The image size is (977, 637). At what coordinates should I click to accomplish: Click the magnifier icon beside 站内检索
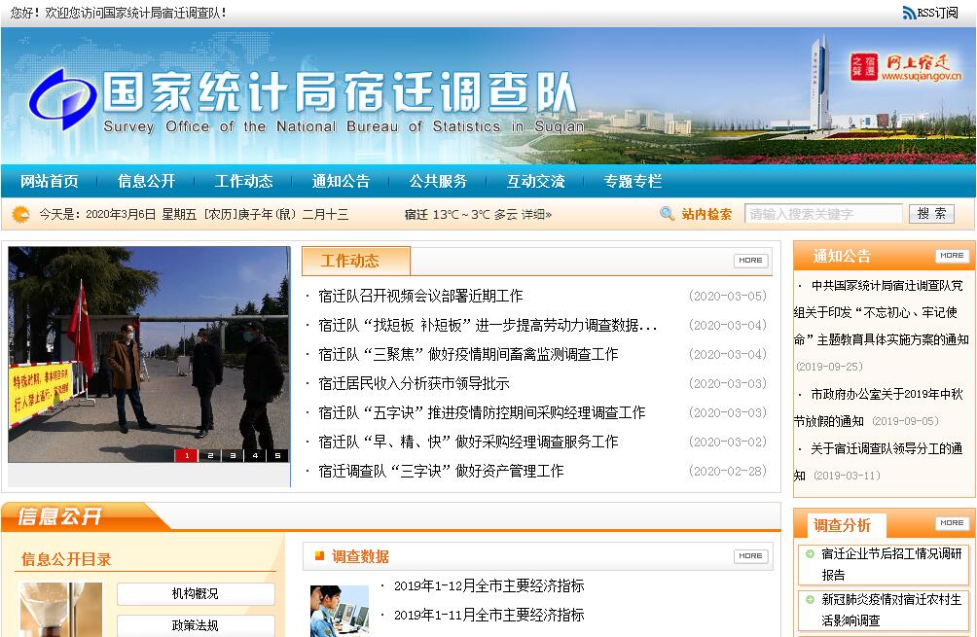coord(667,214)
